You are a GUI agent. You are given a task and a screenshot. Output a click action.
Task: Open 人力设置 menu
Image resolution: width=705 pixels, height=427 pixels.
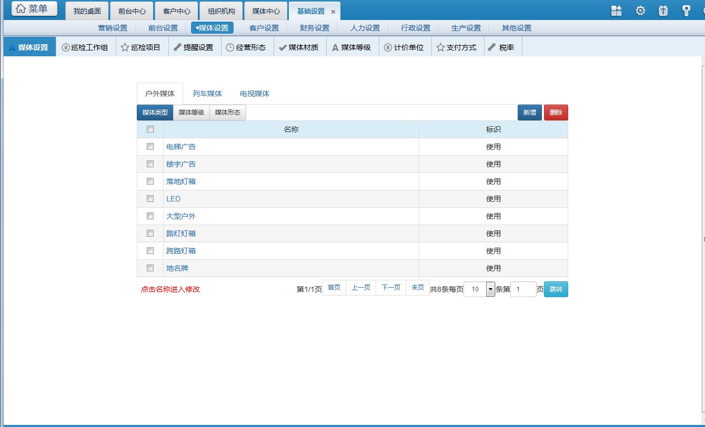coord(365,28)
